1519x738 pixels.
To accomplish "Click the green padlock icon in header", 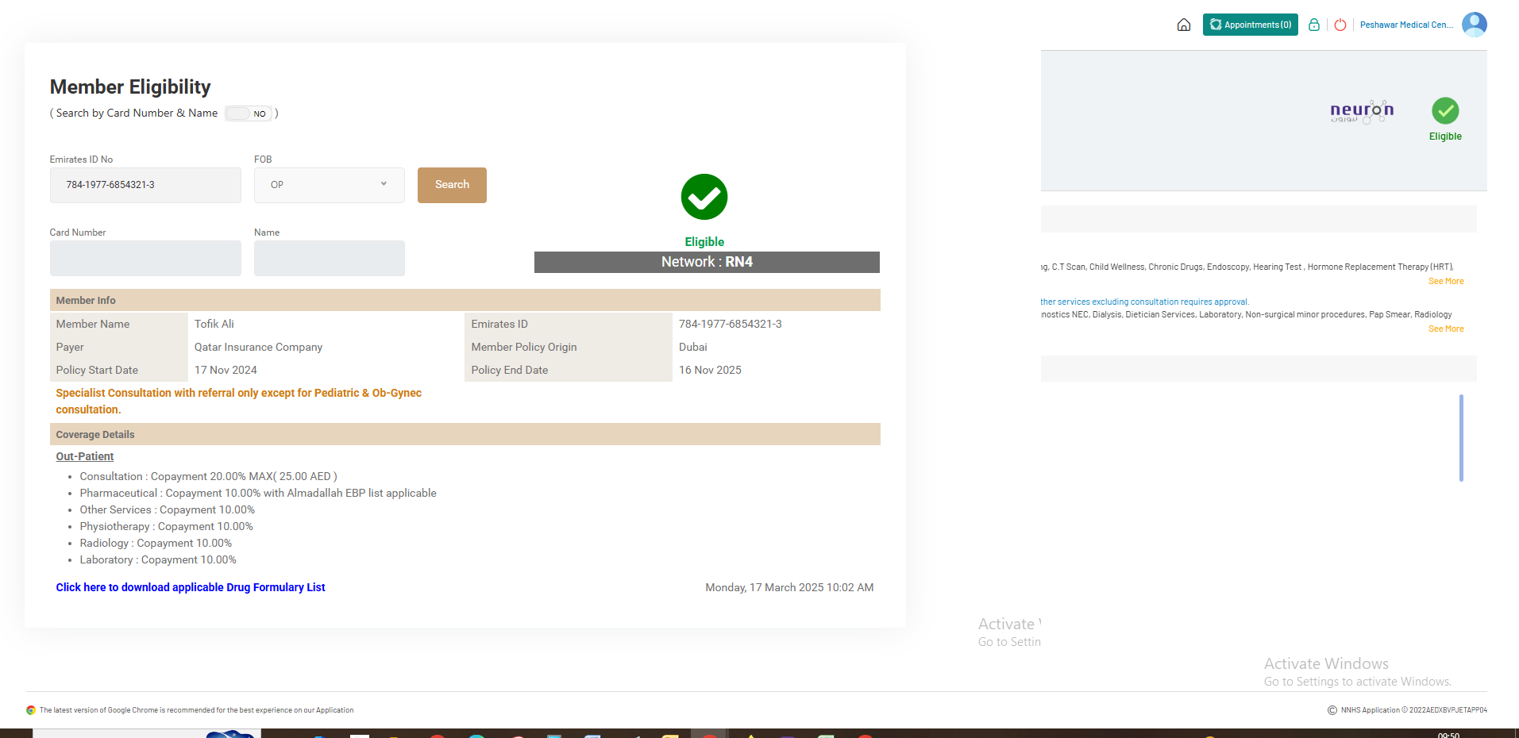I will tap(1314, 25).
